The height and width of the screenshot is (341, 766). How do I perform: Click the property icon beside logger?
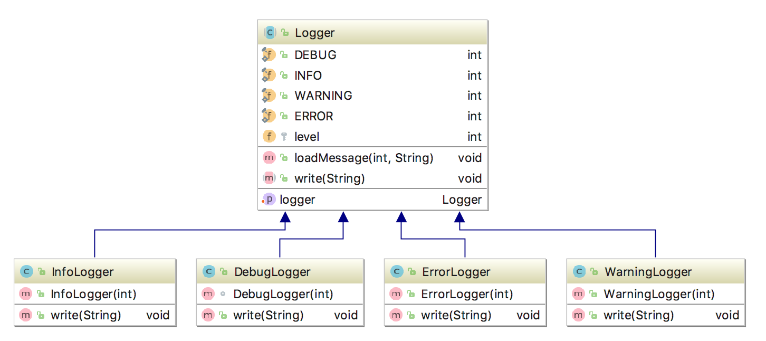(270, 200)
